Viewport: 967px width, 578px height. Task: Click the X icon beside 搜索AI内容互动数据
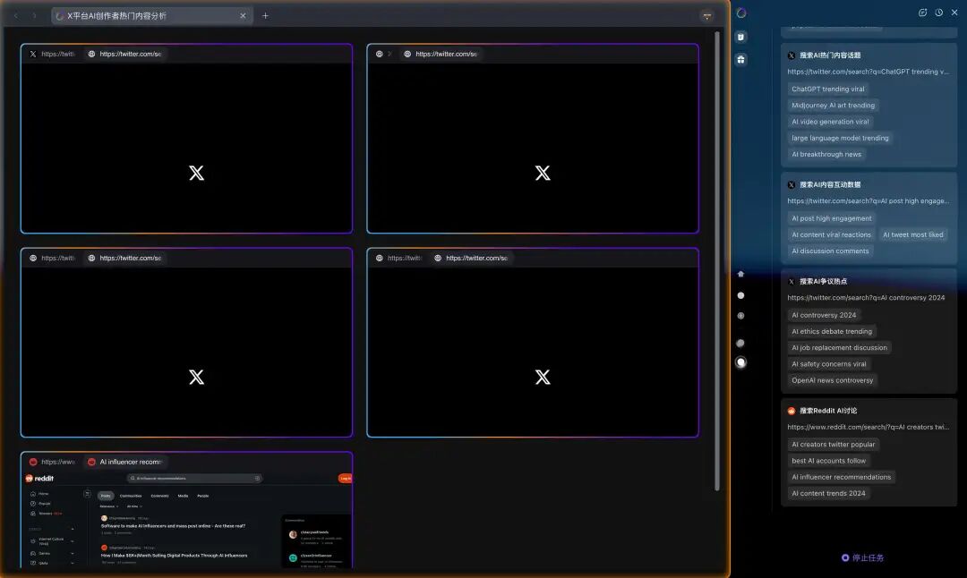point(792,185)
